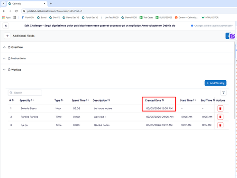Delete the qa qa worklog row
Screen dimensions: 237x178
220,125
